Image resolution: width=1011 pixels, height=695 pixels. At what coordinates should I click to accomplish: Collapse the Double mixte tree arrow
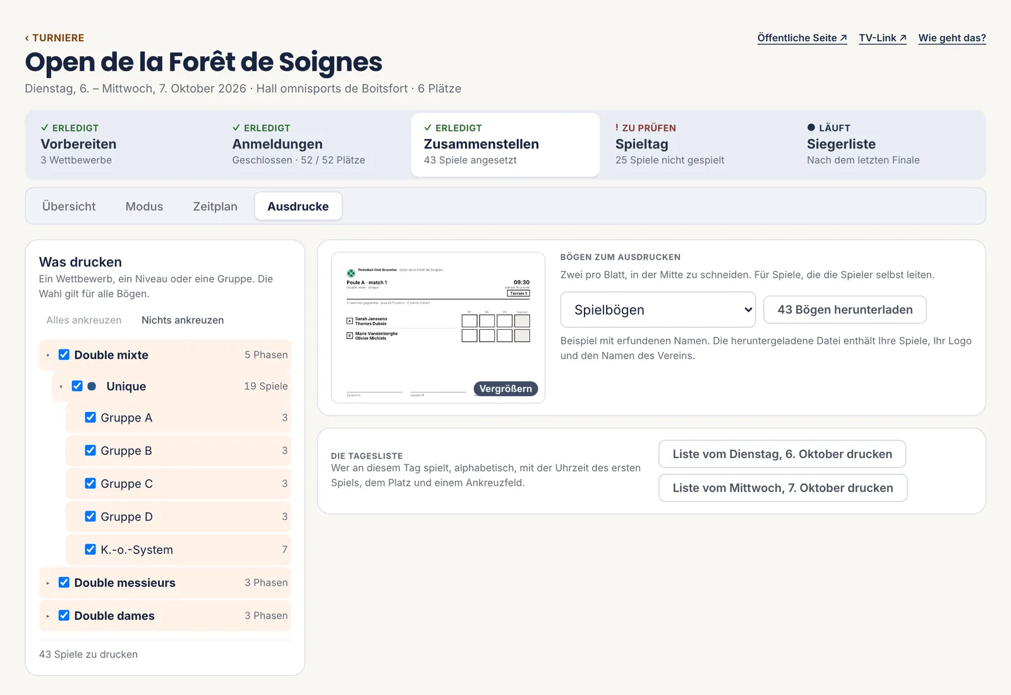[x=48, y=356]
